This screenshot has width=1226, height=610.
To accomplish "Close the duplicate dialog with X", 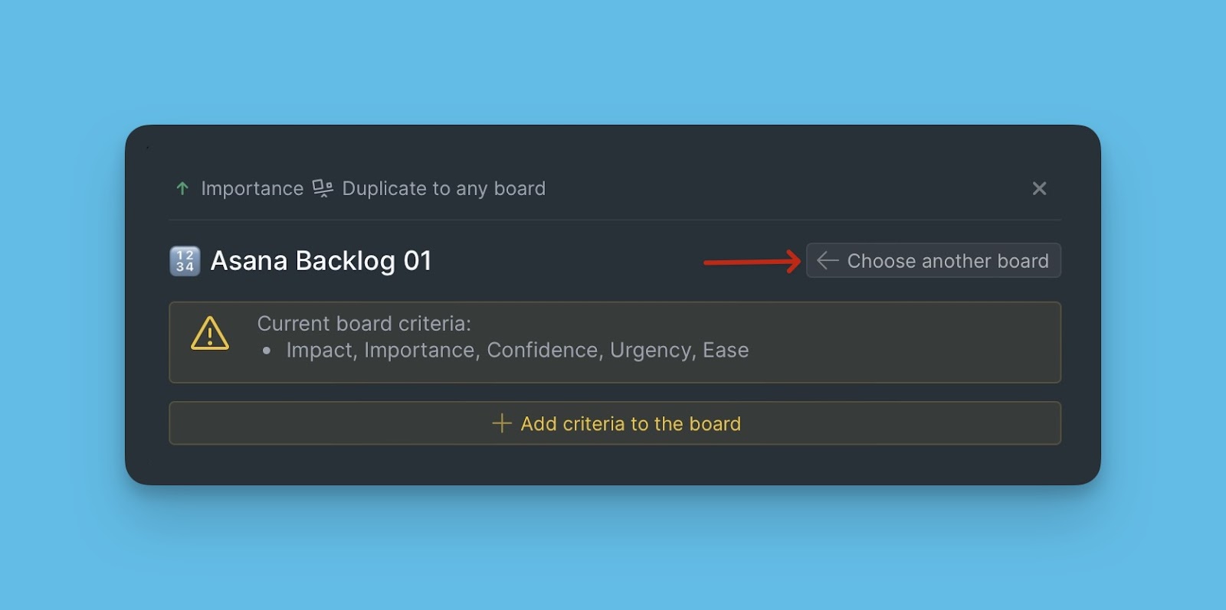I will tap(1039, 188).
